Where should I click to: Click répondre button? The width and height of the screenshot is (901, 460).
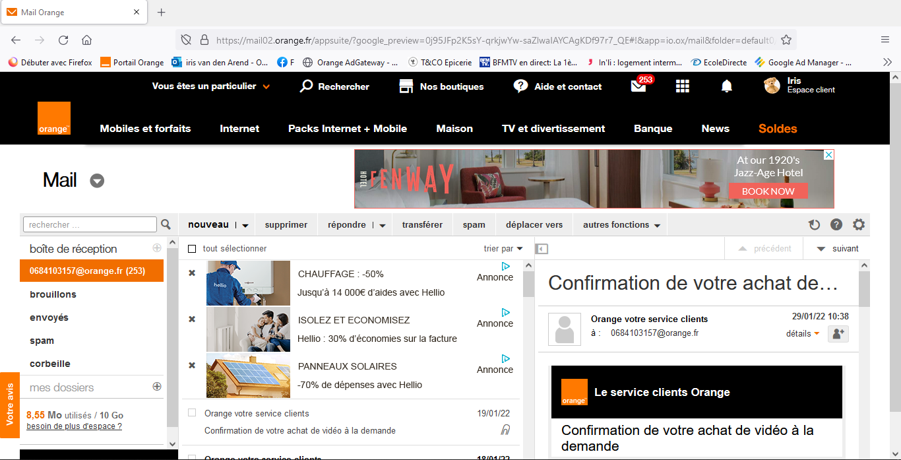click(347, 225)
